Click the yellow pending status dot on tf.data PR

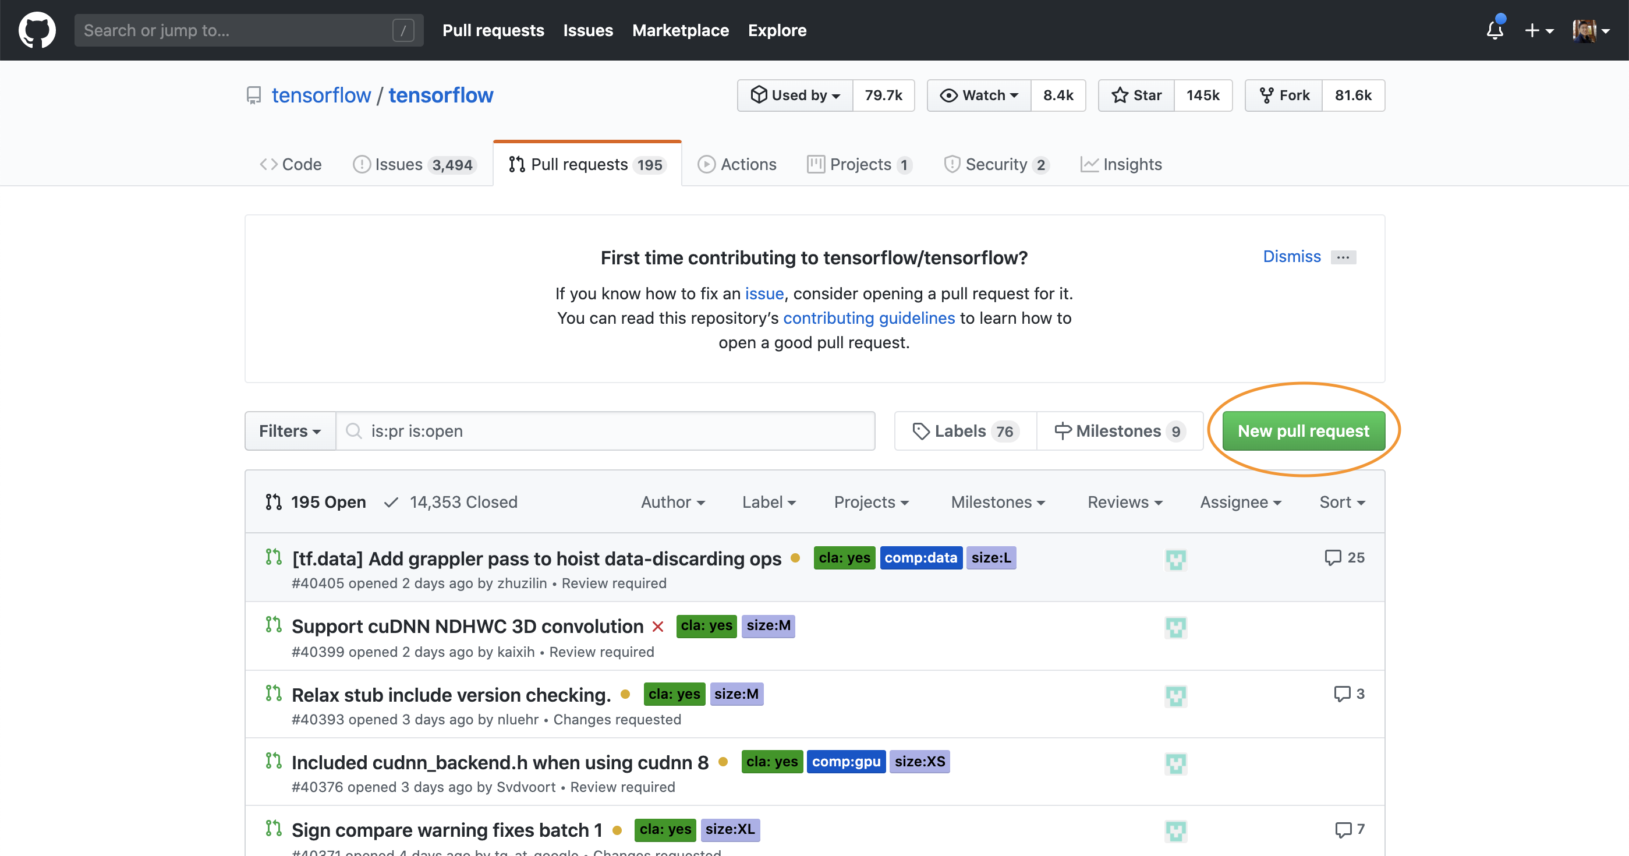point(795,558)
